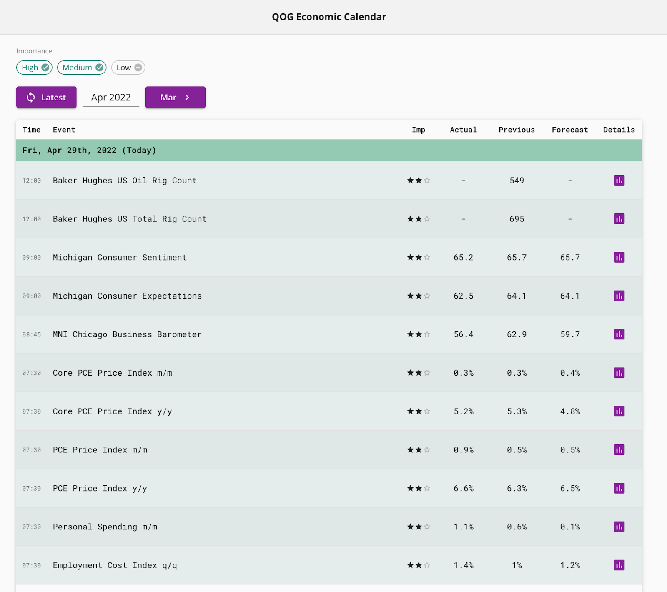The width and height of the screenshot is (667, 592).
Task: Open details chart for Michigan Consumer Sentiment
Action: pyautogui.click(x=619, y=257)
